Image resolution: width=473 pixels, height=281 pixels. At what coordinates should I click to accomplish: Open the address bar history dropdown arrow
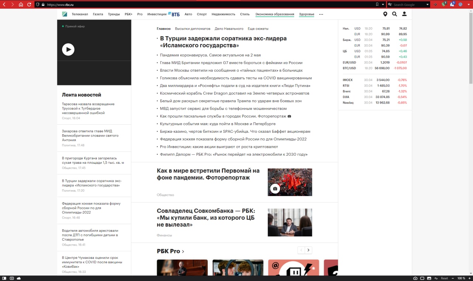383,4
